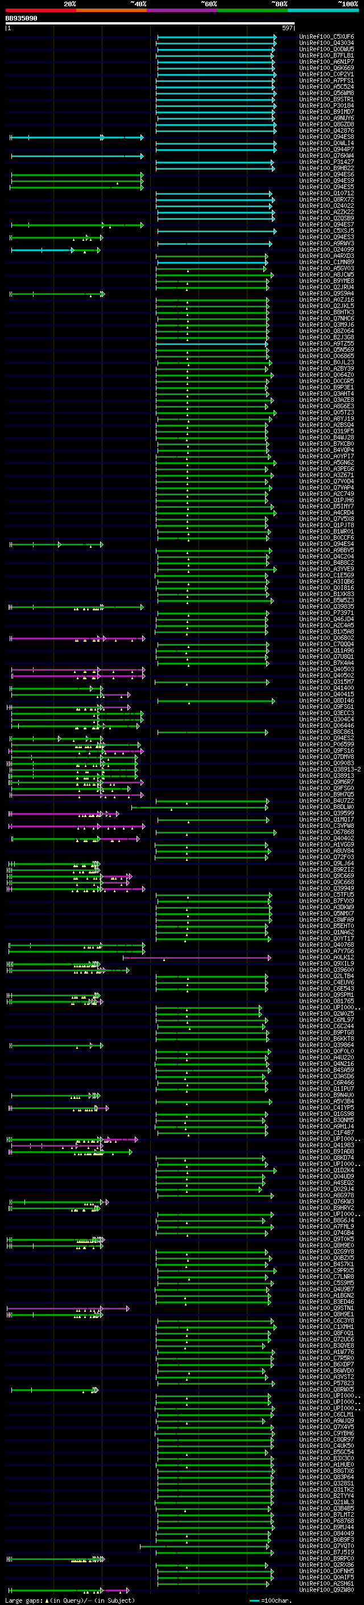Select hit label UniRef100_Q8GZD8
The image size is (364, 1605).
coord(326,124)
